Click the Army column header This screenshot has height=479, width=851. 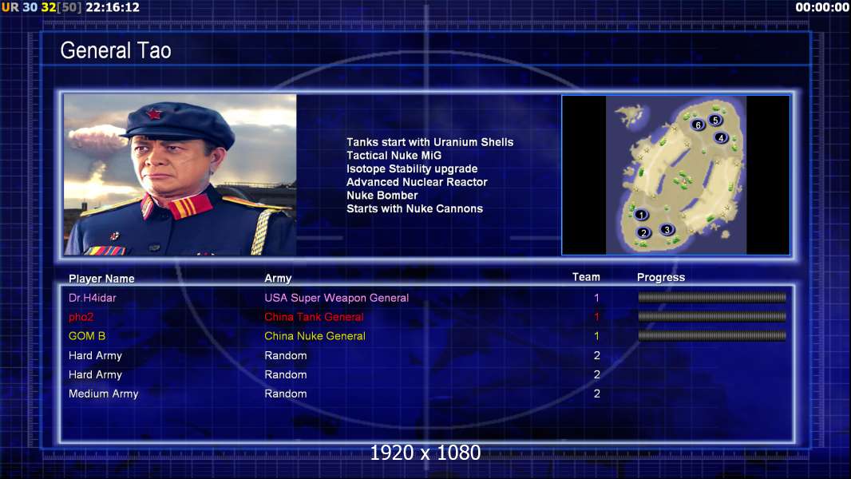pos(278,279)
